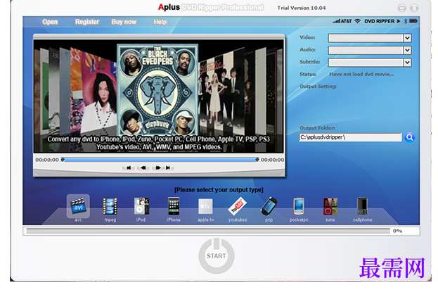
Task: Click the 0% progress value
Action: (x=397, y=231)
